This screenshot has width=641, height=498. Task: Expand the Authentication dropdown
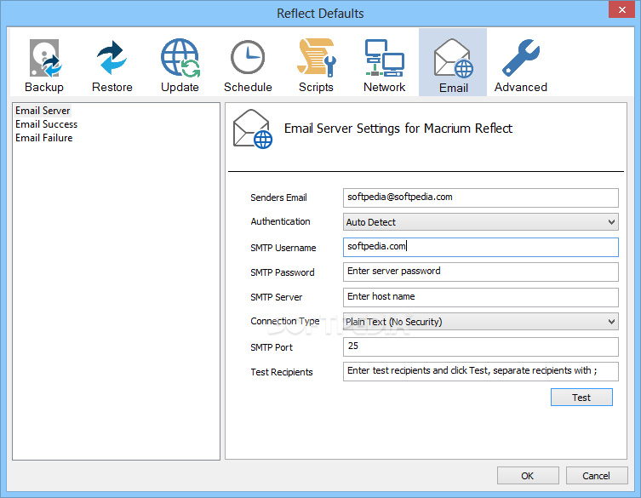pyautogui.click(x=480, y=222)
